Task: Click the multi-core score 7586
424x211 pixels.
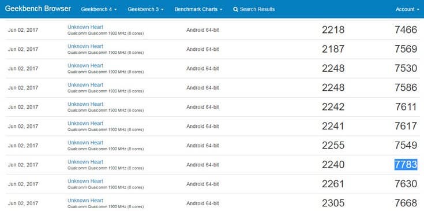Action: 406,87
